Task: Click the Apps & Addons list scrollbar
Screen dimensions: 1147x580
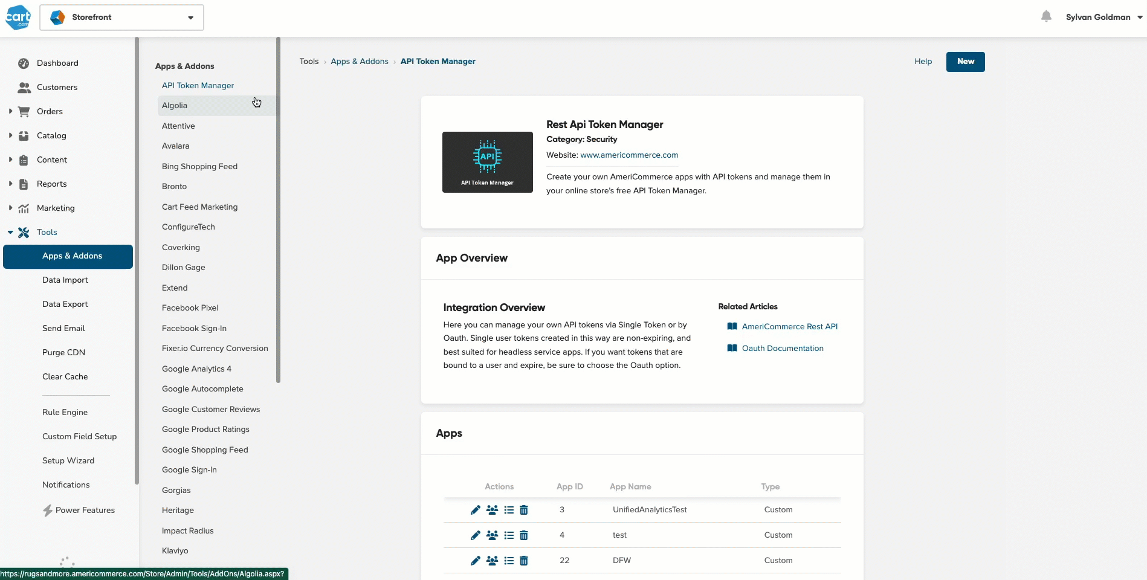Action: (278, 210)
